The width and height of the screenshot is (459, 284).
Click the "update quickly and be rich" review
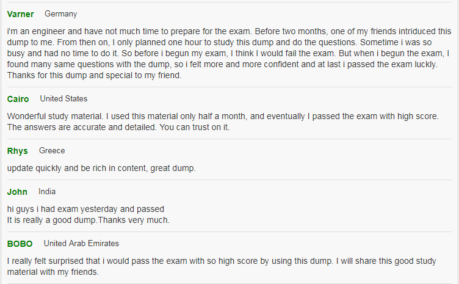[101, 169]
